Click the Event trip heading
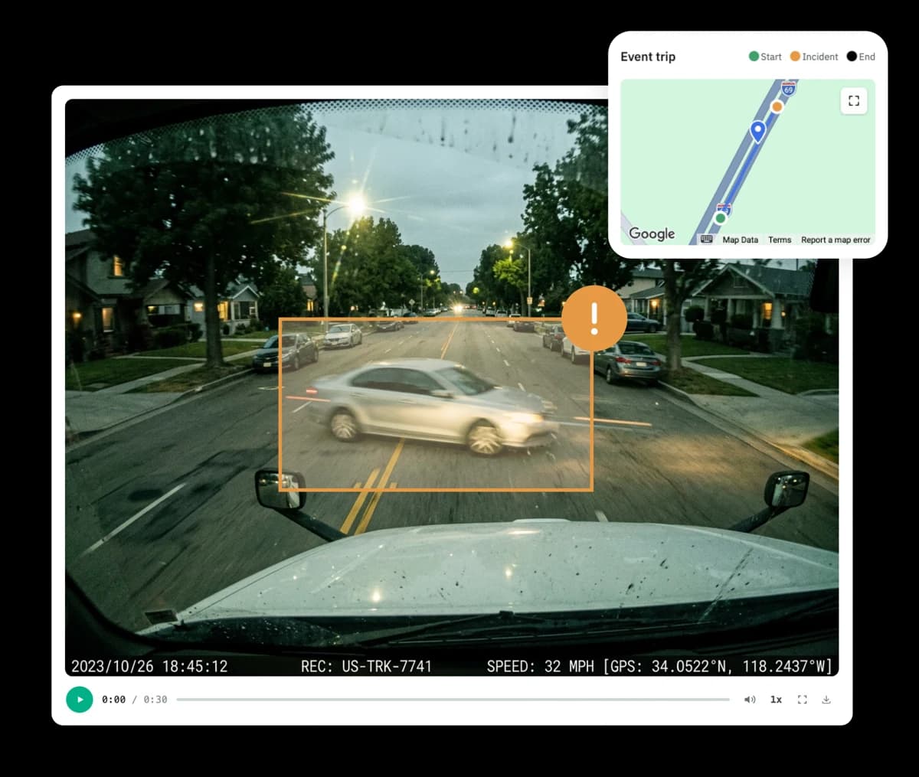This screenshot has height=777, width=919. [648, 57]
